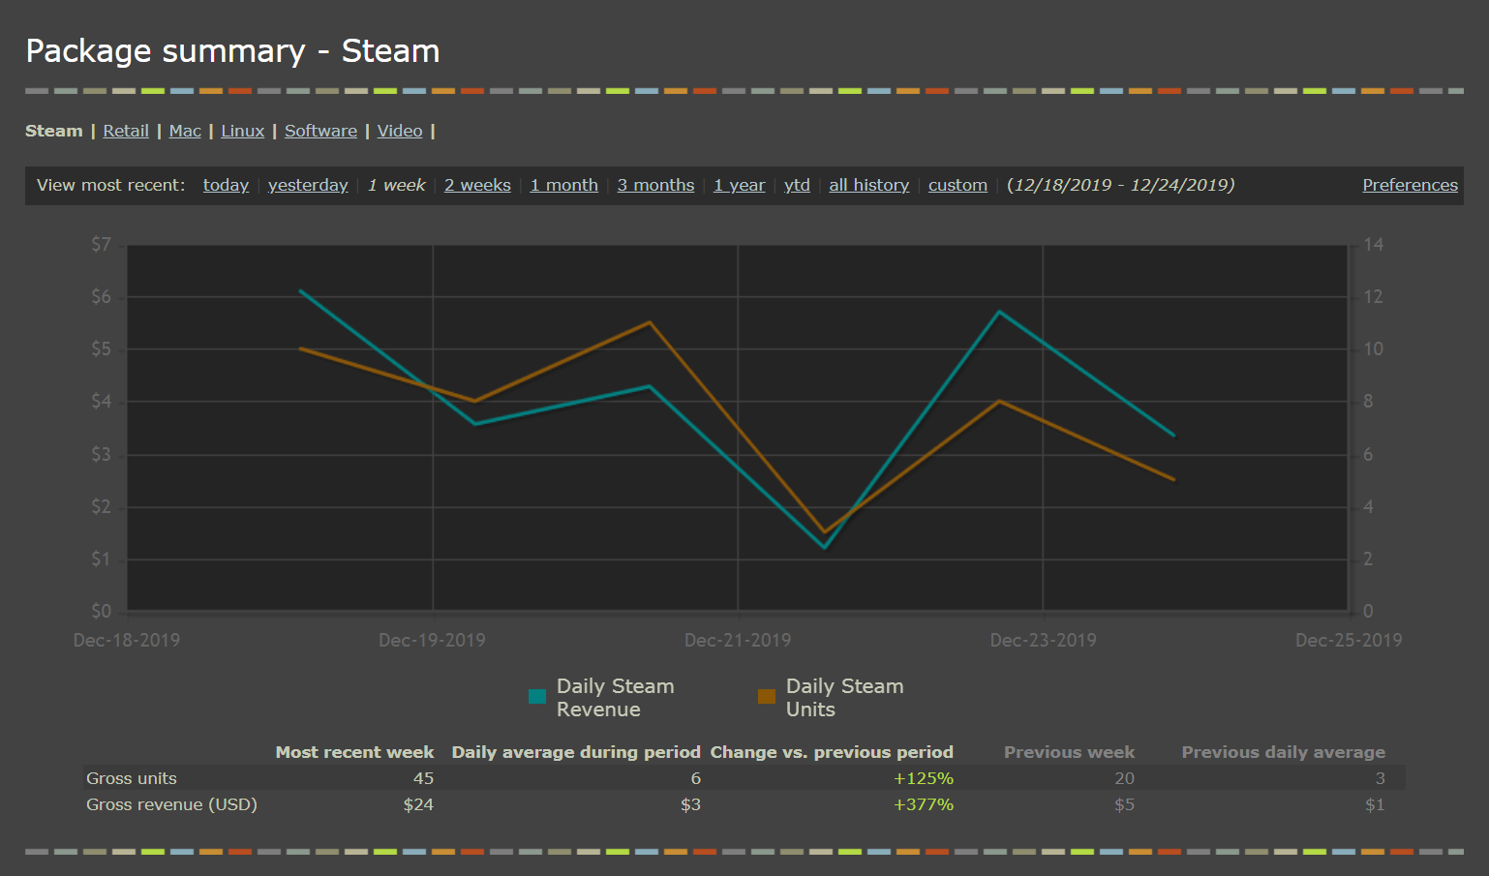Select the 1 year range
This screenshot has height=876, width=1489.
(x=739, y=185)
